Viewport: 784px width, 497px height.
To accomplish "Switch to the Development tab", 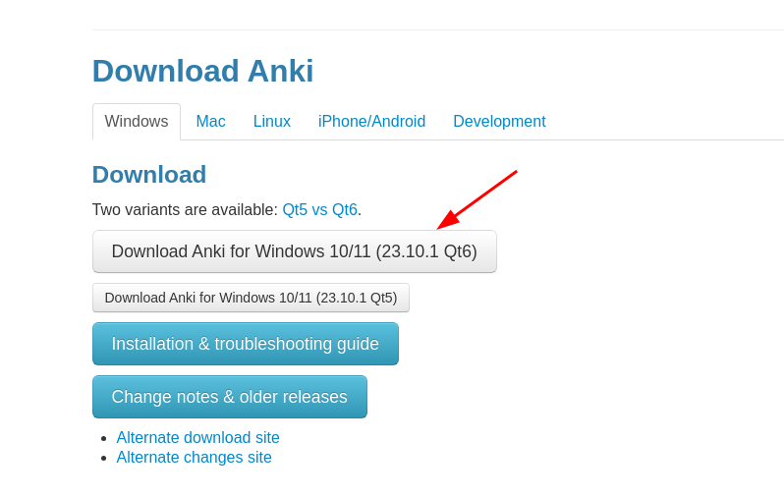I will 499,122.
